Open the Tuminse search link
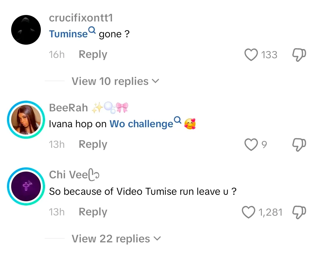 point(68,34)
